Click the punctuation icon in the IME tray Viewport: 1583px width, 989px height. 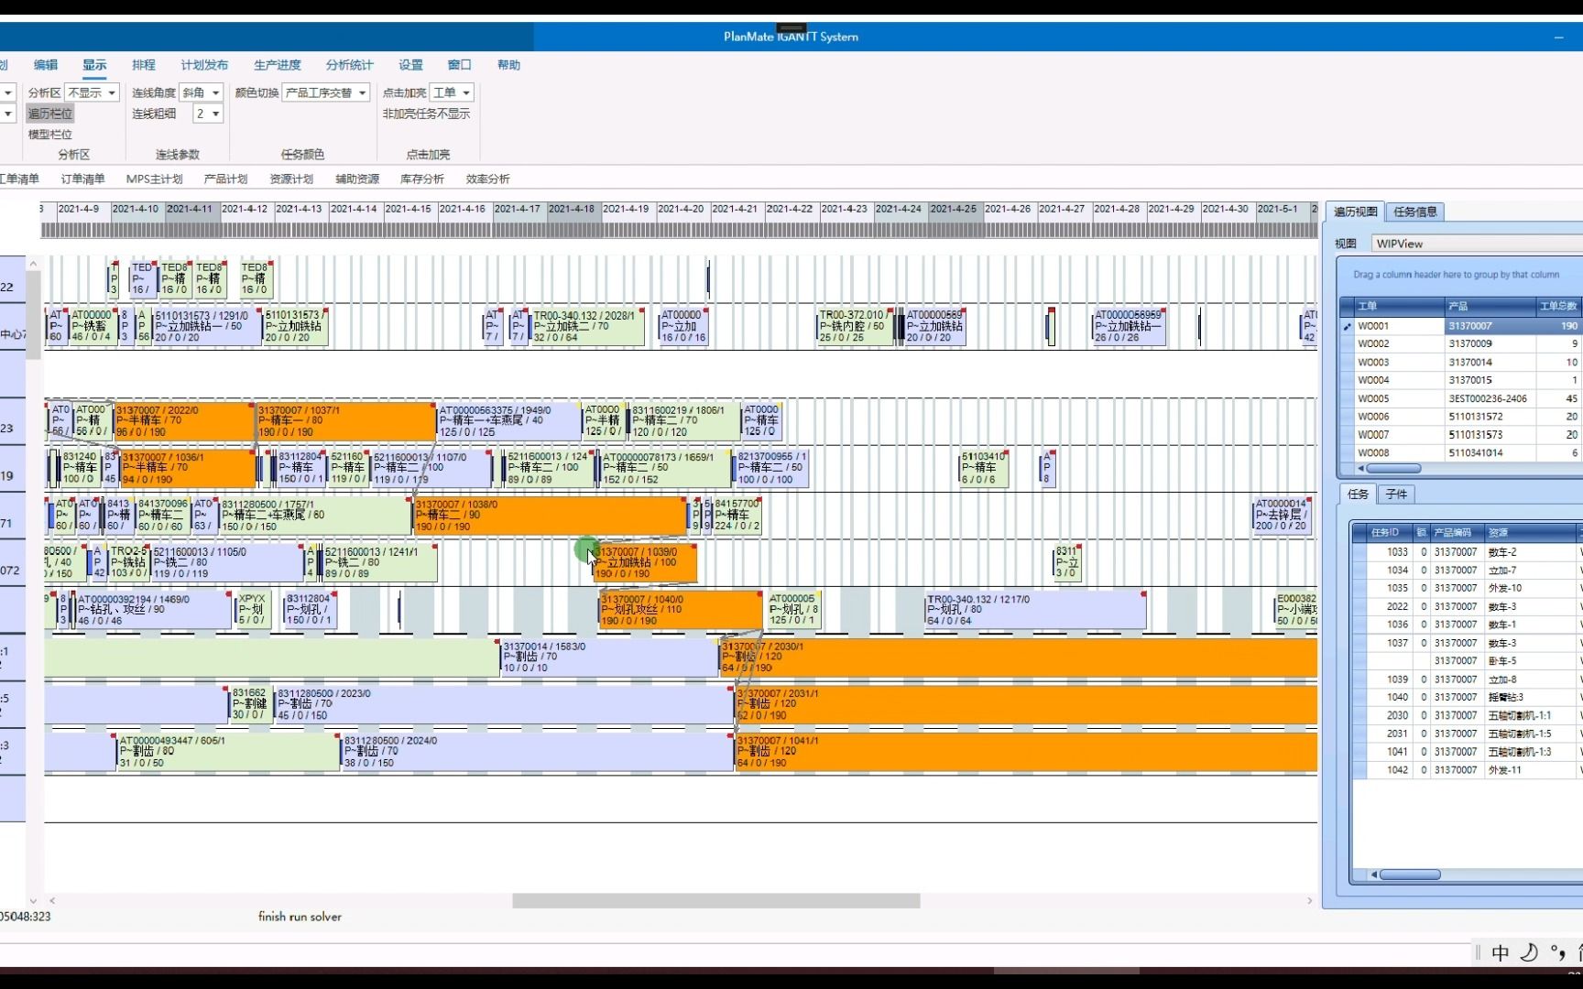[1557, 953]
